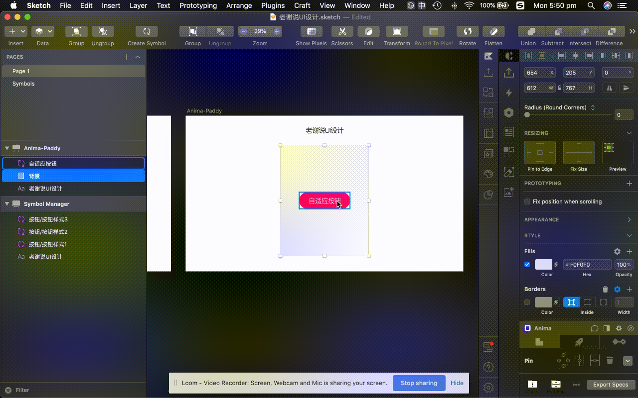Screen dimensions: 638x398
Task: Toggle Show Pixels in the toolbar
Action: [x=312, y=31]
